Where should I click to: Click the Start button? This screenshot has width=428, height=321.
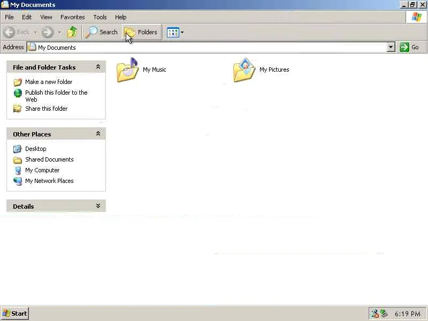(x=15, y=314)
